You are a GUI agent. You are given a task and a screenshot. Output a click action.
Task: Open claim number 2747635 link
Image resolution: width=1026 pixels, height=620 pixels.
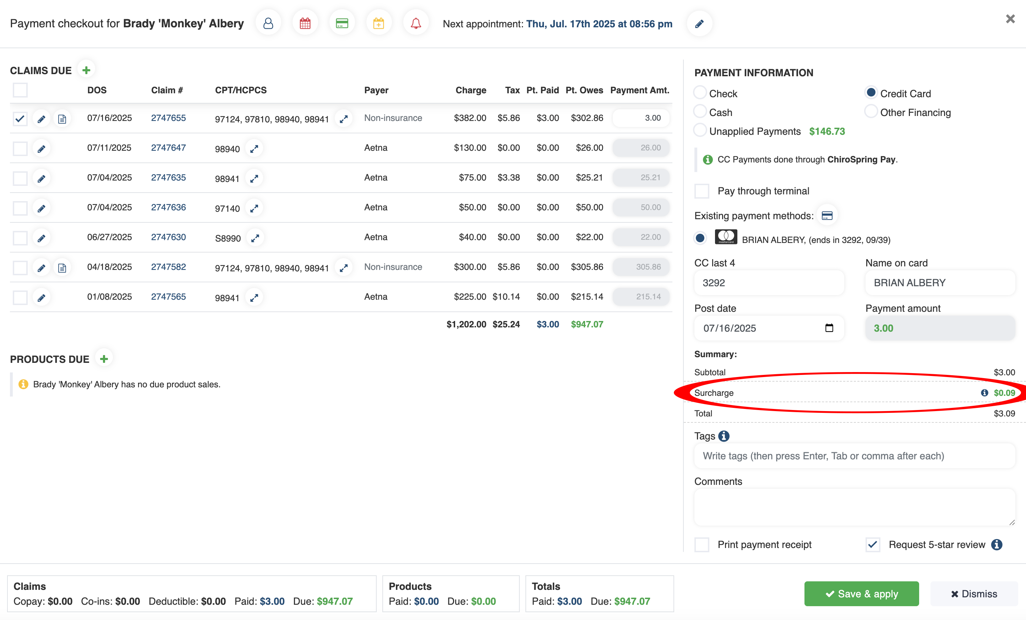168,178
